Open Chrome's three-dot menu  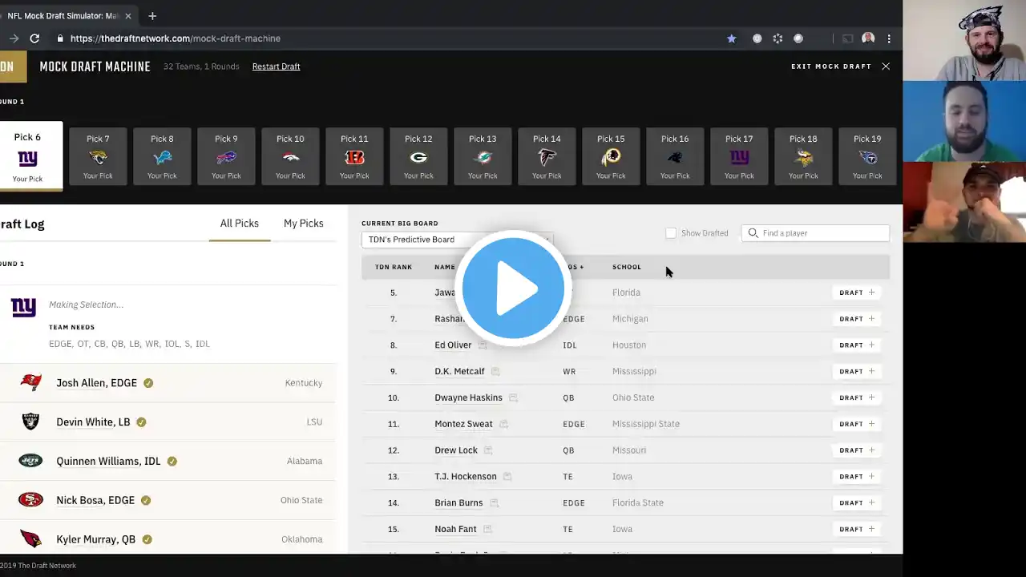pyautogui.click(x=889, y=38)
